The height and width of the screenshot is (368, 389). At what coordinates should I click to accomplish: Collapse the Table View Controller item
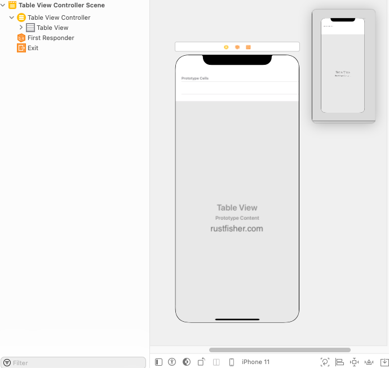point(12,17)
